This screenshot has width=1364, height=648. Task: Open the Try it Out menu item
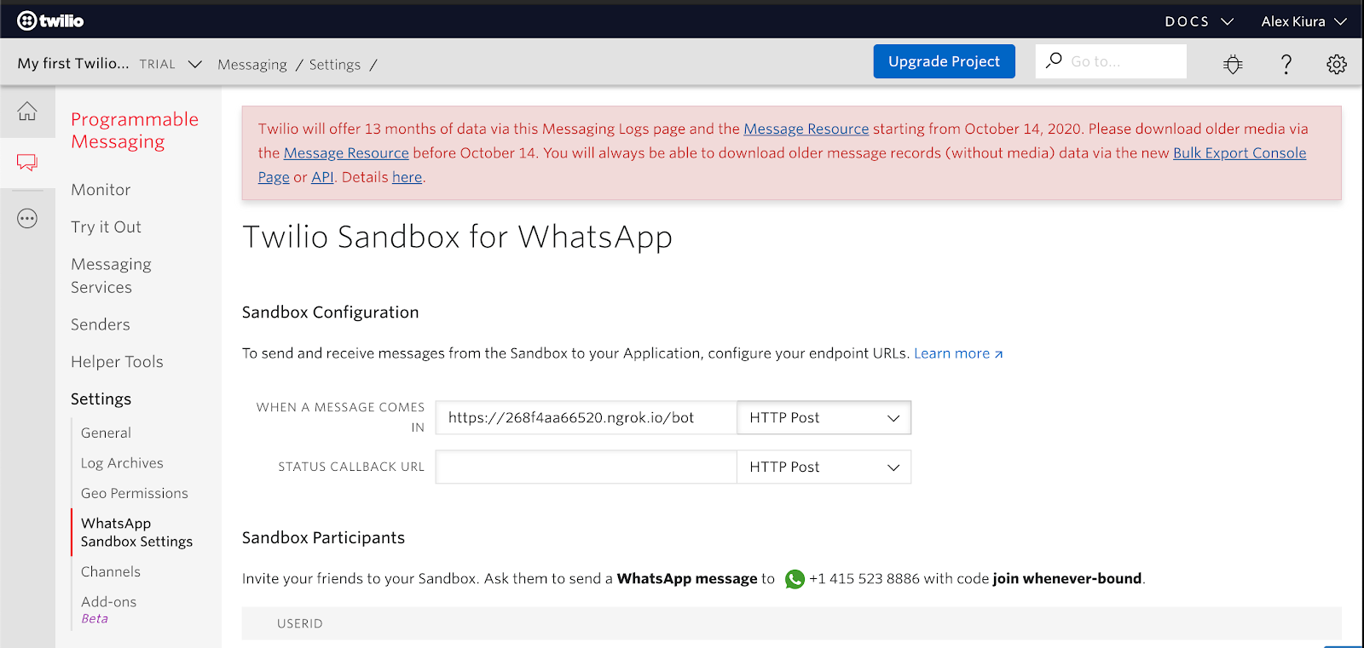click(106, 227)
